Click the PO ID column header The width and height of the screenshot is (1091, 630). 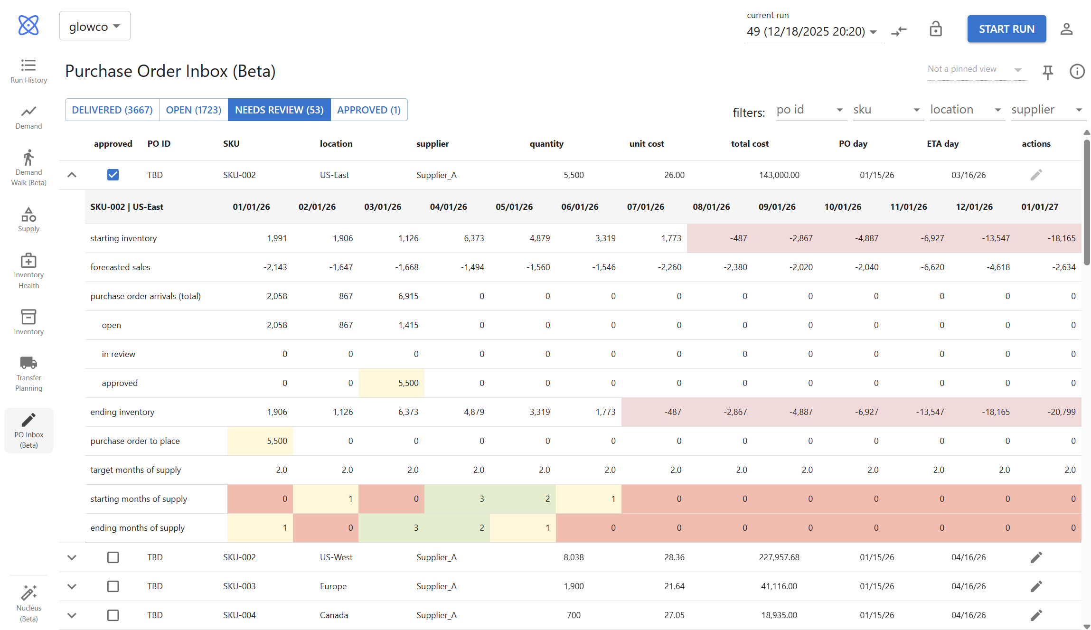[x=159, y=144]
